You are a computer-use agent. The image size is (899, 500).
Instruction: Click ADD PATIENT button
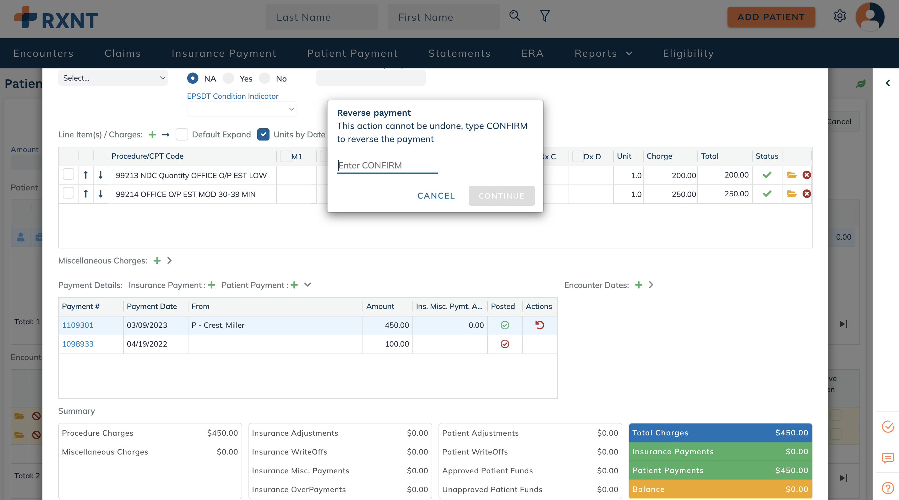(x=771, y=17)
